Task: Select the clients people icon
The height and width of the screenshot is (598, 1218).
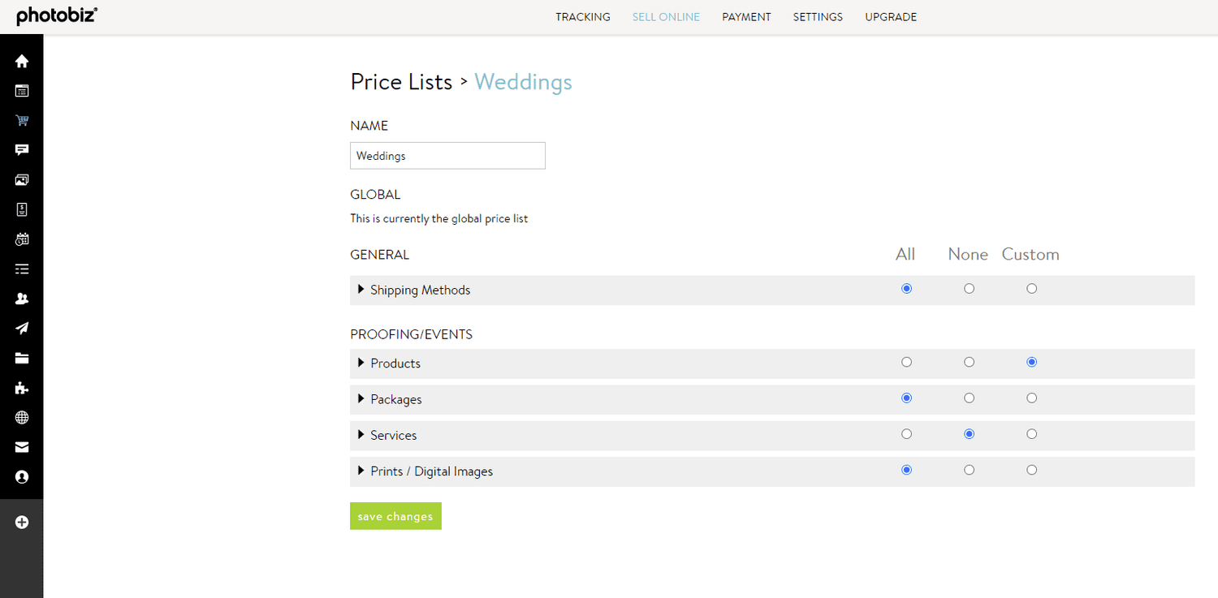Action: 22,298
